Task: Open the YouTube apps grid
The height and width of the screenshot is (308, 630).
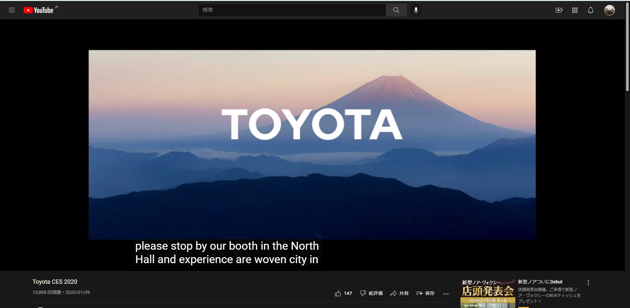Action: pyautogui.click(x=575, y=10)
